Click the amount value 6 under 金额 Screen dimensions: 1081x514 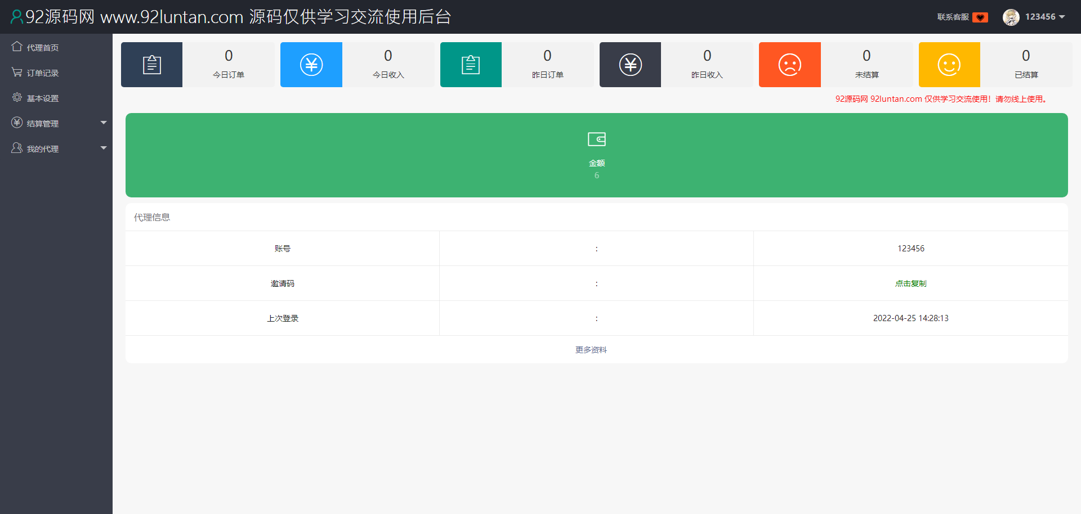click(x=597, y=175)
